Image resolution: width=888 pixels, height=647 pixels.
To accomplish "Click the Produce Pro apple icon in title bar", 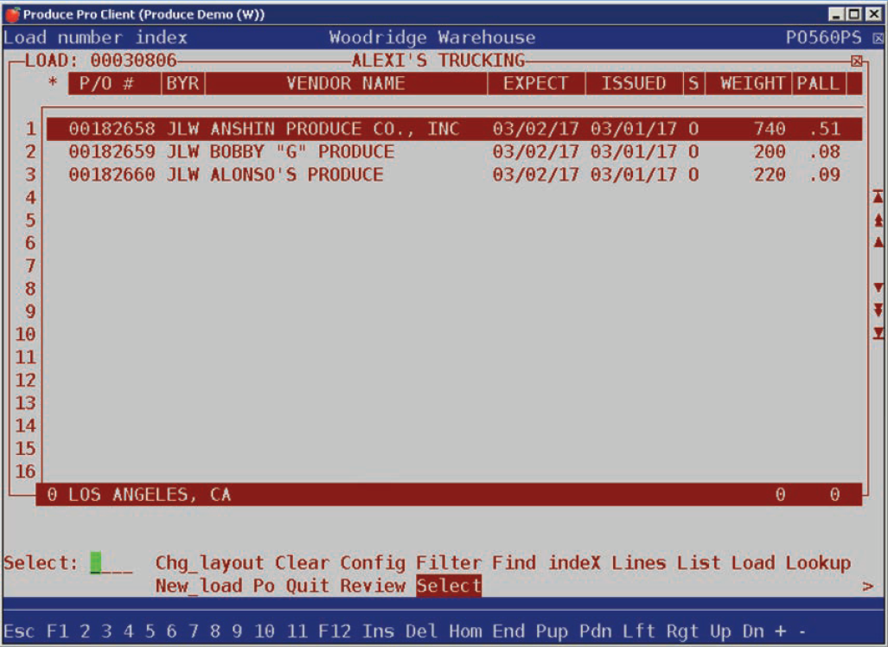I will tap(12, 14).
